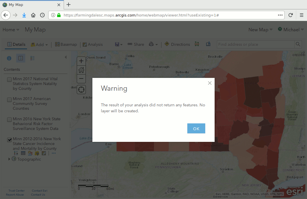Screen dimensions: 307x199
Task: Close the Warning dialog with the X
Action: tap(210, 83)
